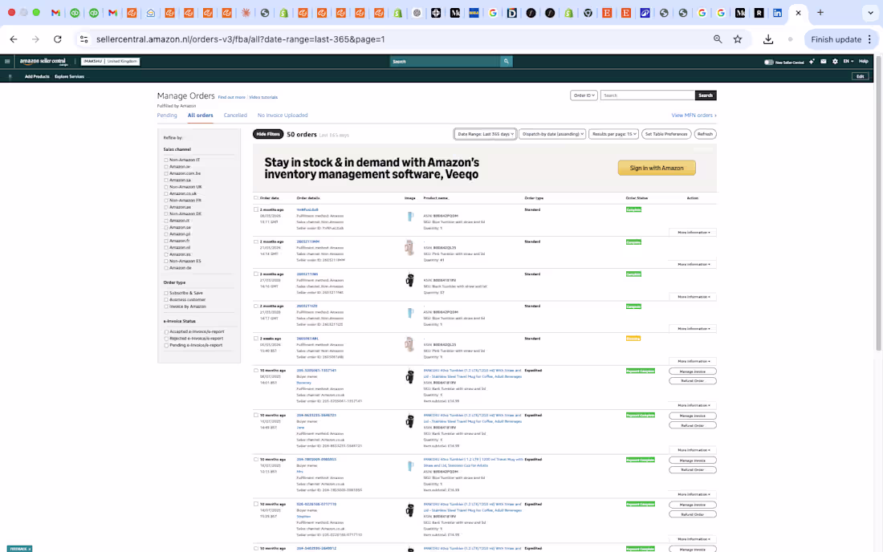Go back with the browser back arrow

14,39
